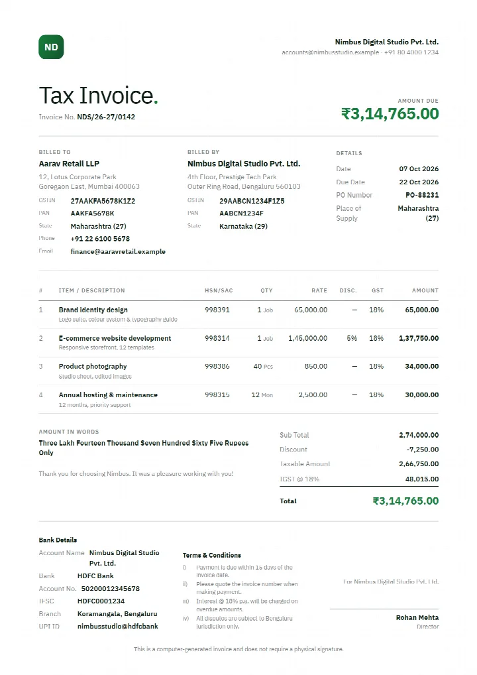Click the date 07 Oct 2026
Image resolution: width=477 pixels, height=675 pixels.
[x=419, y=168]
